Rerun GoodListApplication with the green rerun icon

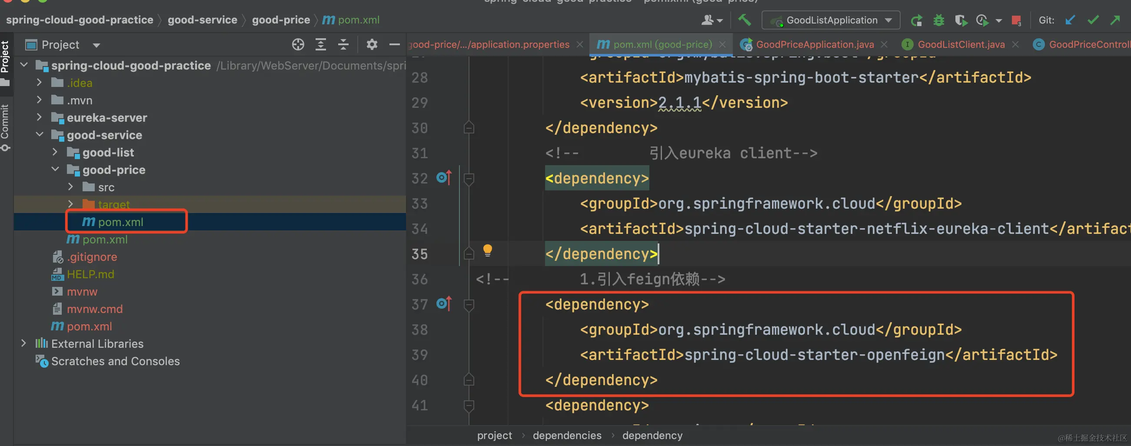[x=916, y=20]
